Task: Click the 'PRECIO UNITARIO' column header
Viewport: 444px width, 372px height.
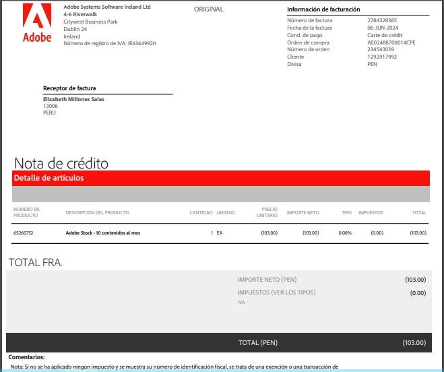Action: [267, 212]
